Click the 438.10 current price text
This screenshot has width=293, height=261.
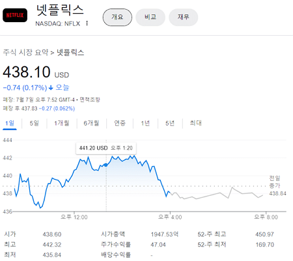27,72
